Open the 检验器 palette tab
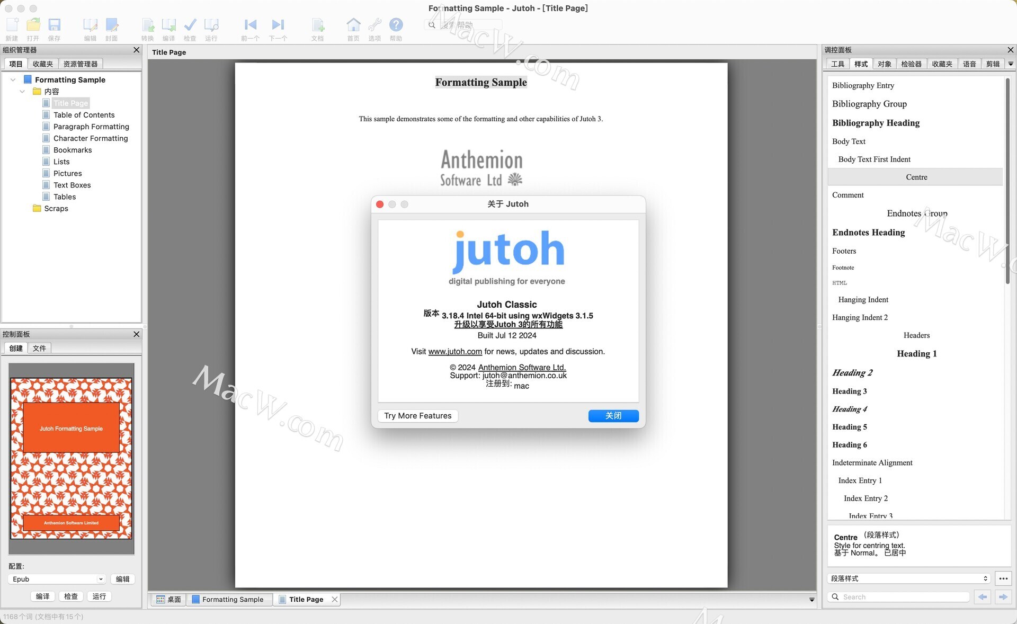 tap(912, 64)
